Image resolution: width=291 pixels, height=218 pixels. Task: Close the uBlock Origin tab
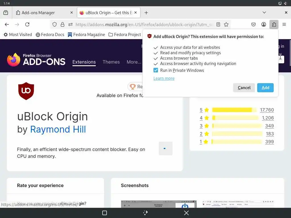coord(136,12)
